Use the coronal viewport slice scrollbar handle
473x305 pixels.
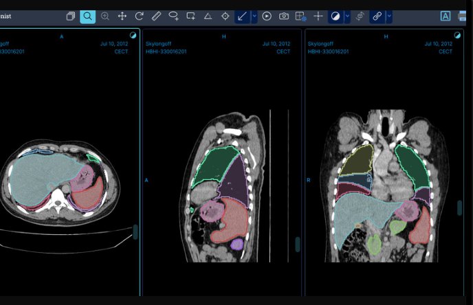pyautogui.click(x=460, y=208)
